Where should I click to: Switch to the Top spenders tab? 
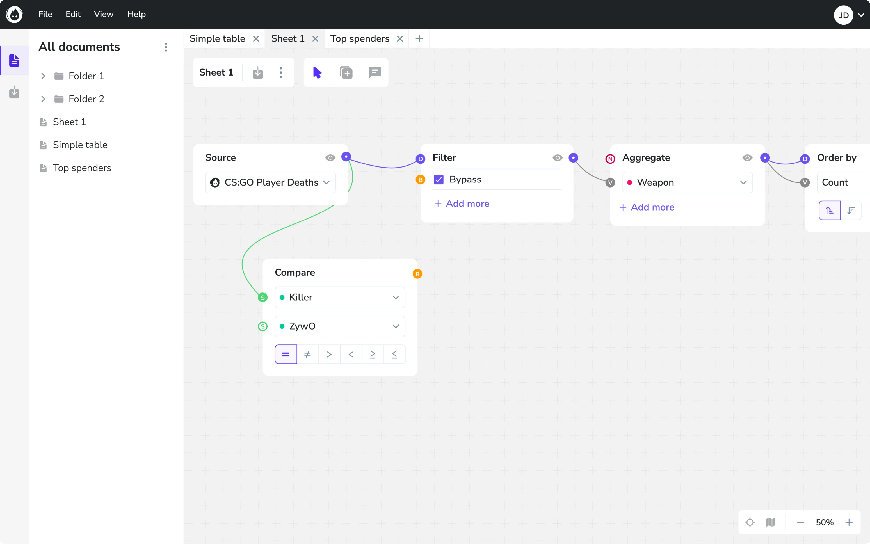pyautogui.click(x=360, y=38)
